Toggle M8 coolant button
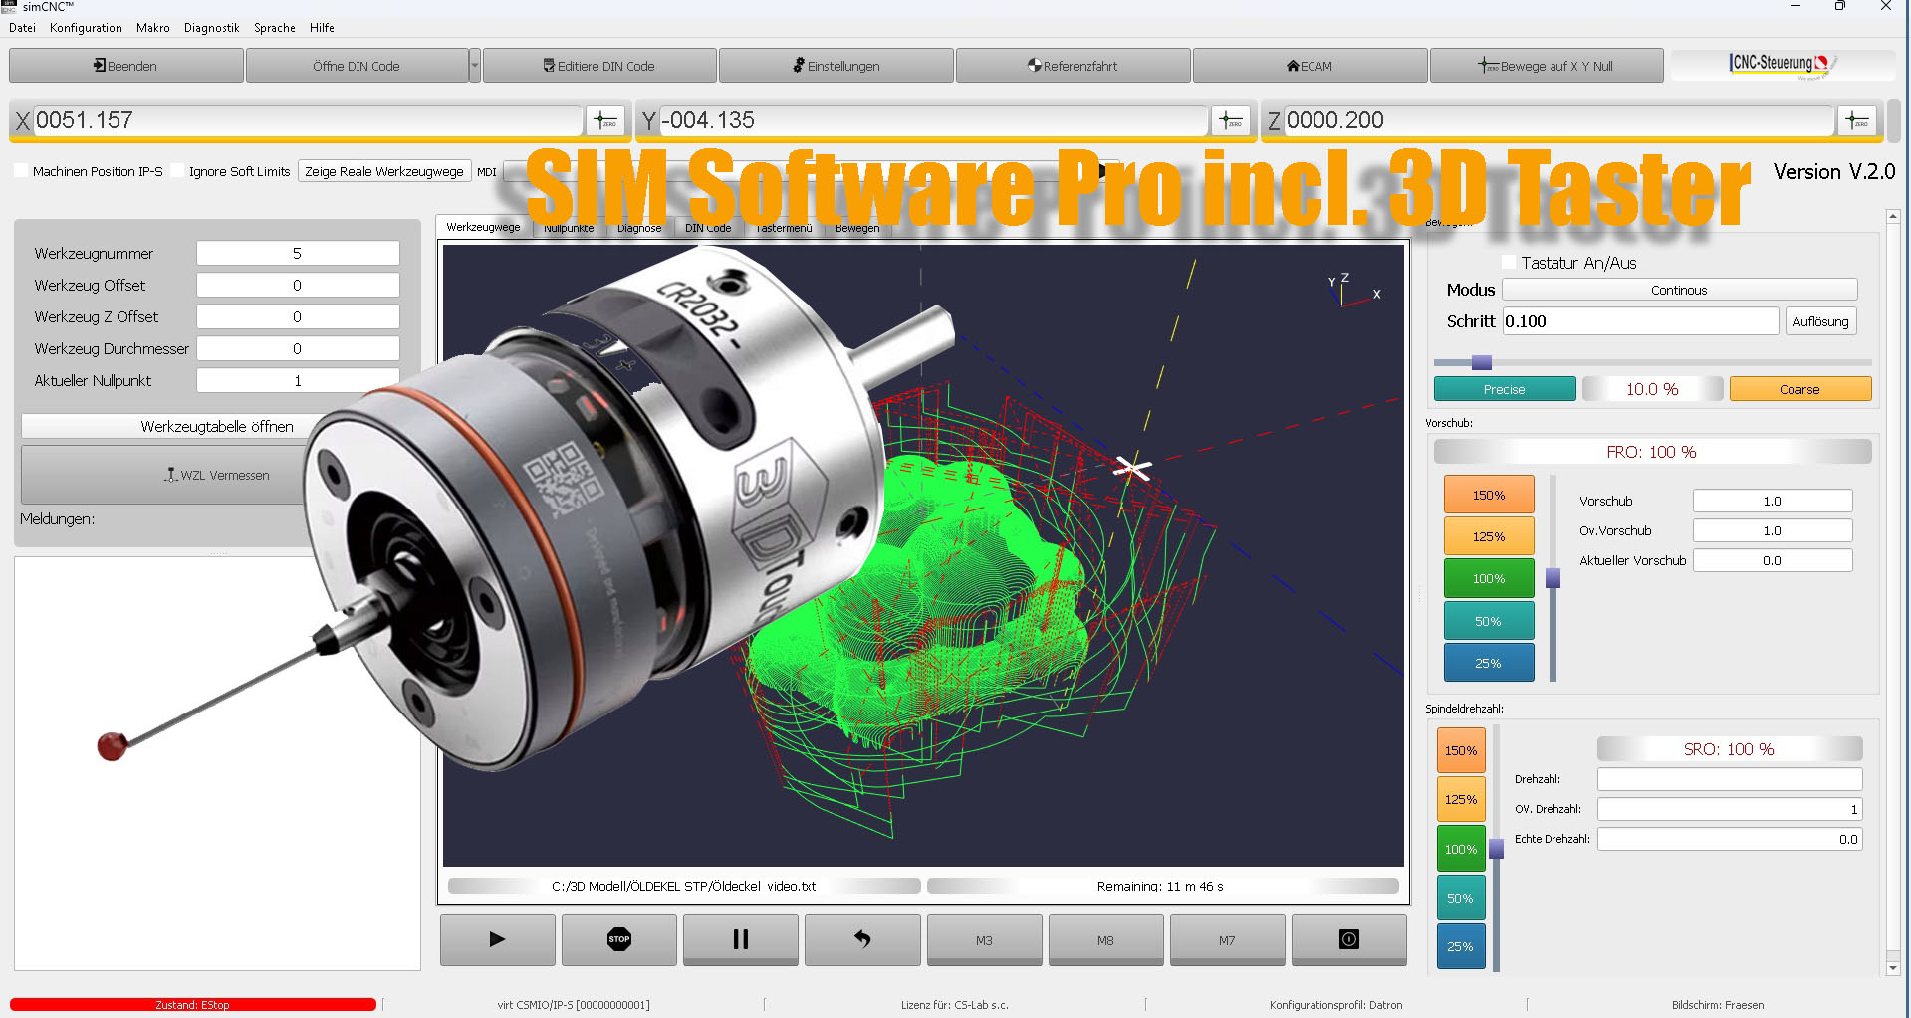The image size is (1911, 1018). (1105, 939)
